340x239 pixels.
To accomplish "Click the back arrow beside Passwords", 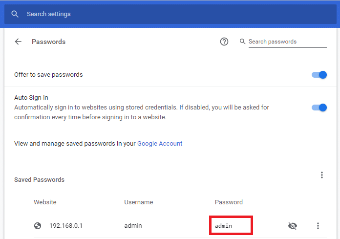I will pyautogui.click(x=18, y=42).
